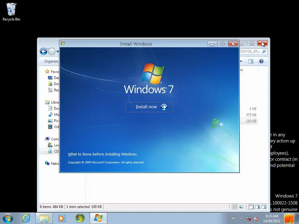This screenshot has width=299, height=224.
Task: Click the selected 110 KB file row
Action: click(249, 121)
